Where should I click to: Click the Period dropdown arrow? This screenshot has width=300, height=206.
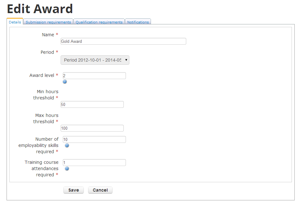point(126,60)
